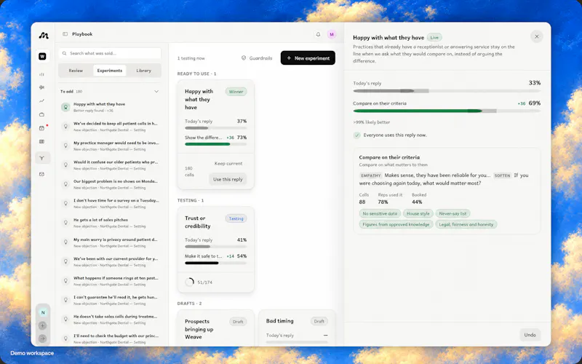Click the Make it safe 54% black bar
Screen dimensions: 582x364
click(215, 263)
